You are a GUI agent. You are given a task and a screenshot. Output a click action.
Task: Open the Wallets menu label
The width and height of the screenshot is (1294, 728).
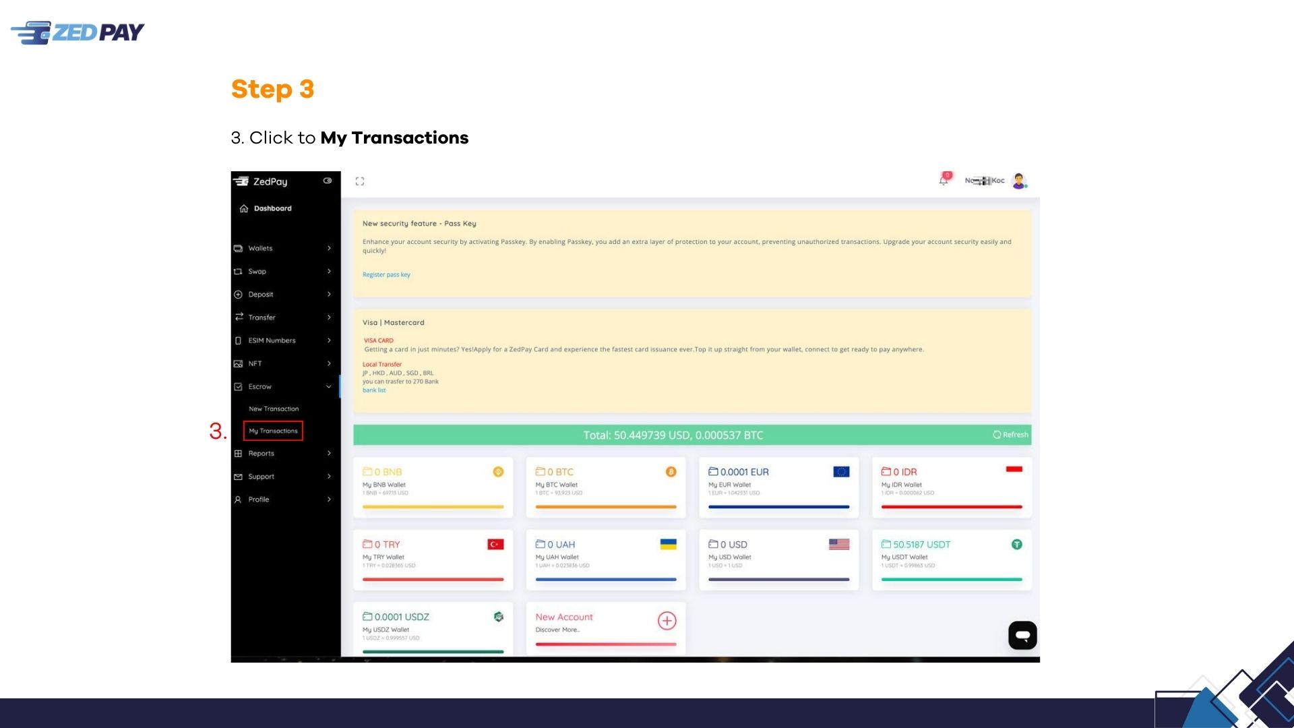(x=260, y=249)
